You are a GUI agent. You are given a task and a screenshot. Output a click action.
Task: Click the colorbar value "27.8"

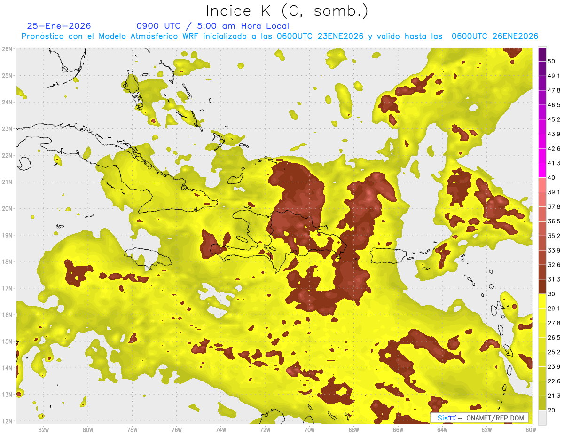pos(554,323)
